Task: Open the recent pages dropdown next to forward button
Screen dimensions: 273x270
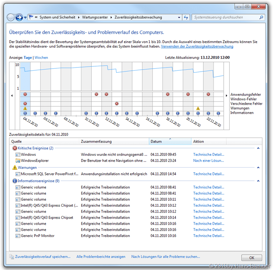Action: pyautogui.click(x=25, y=17)
